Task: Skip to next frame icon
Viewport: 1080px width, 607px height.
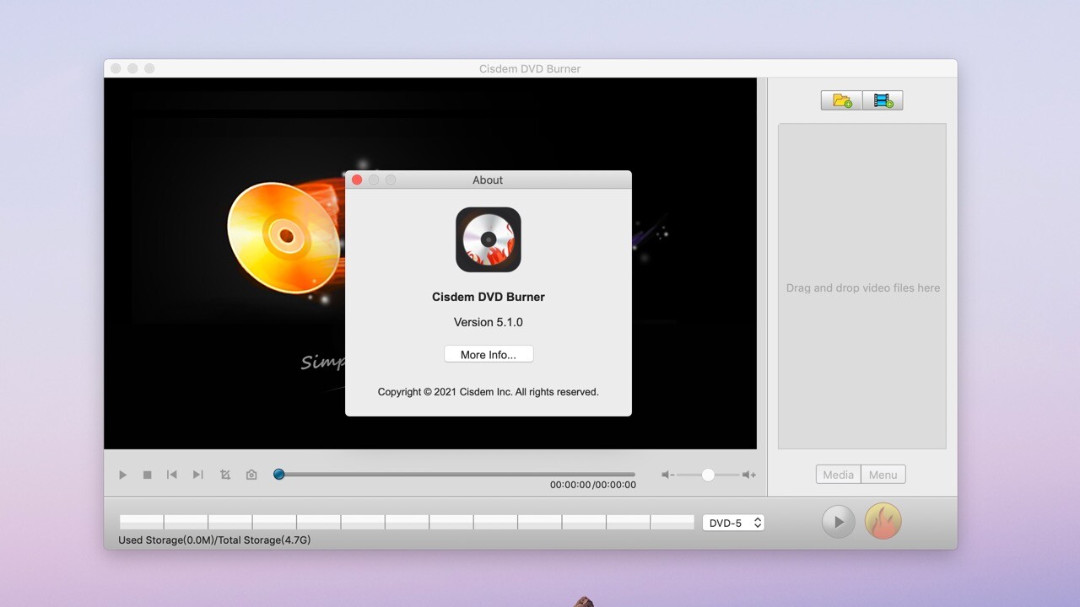Action: [197, 475]
